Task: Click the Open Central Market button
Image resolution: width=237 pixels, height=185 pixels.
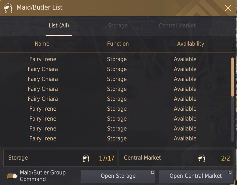Action: pyautogui.click(x=196, y=176)
